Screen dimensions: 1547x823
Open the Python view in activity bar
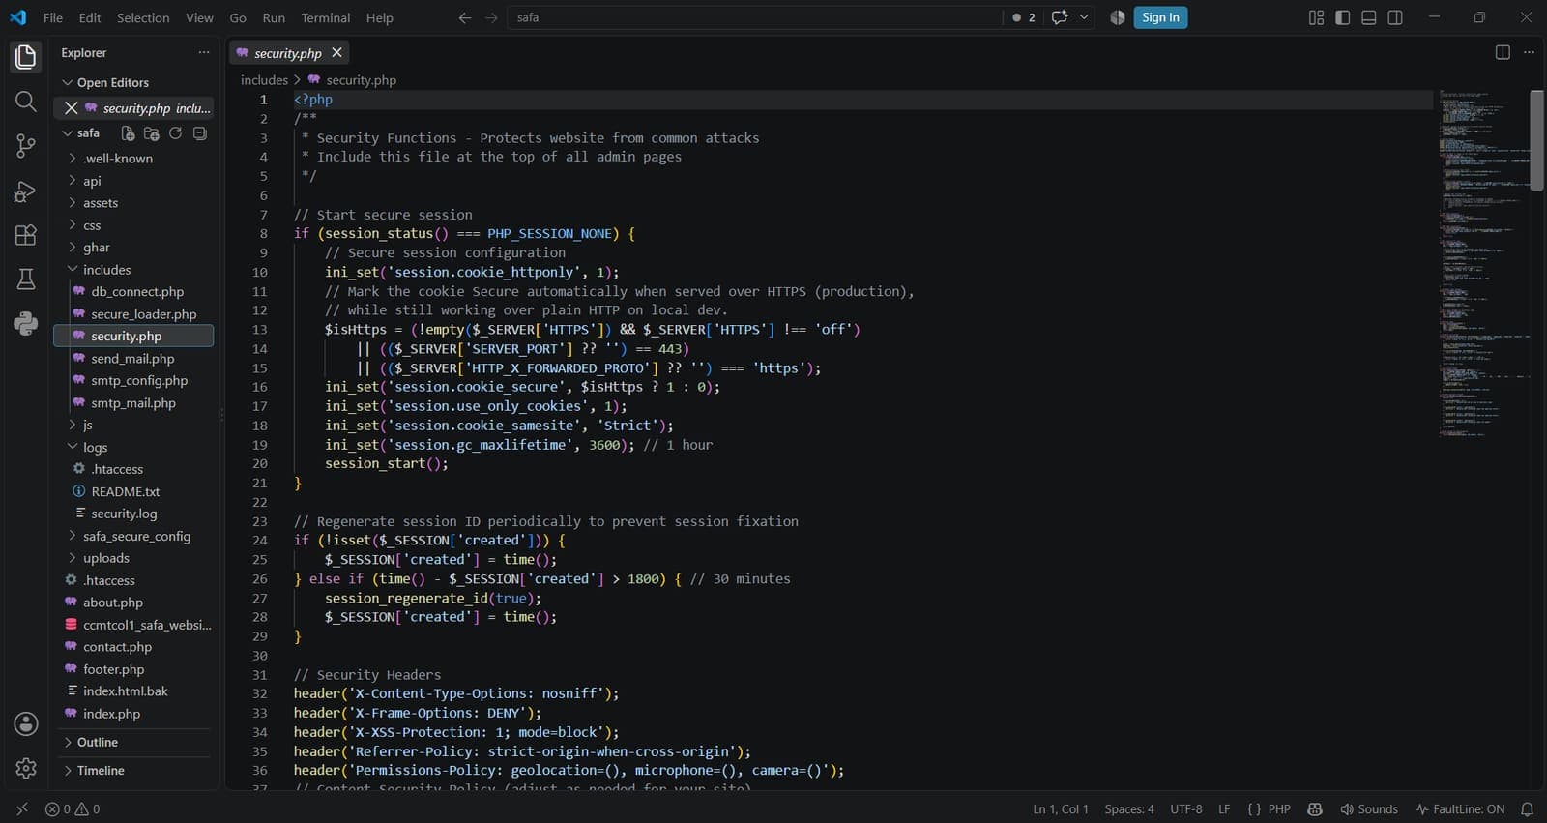click(26, 324)
